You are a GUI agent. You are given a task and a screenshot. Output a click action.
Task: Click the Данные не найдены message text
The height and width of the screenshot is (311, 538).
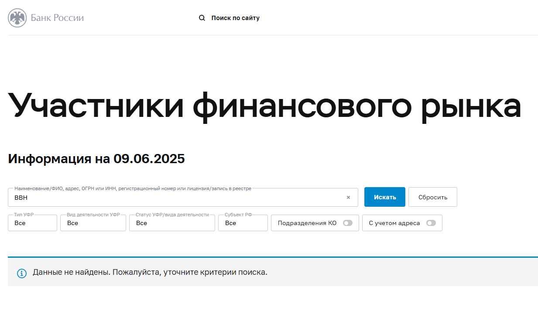pos(150,273)
